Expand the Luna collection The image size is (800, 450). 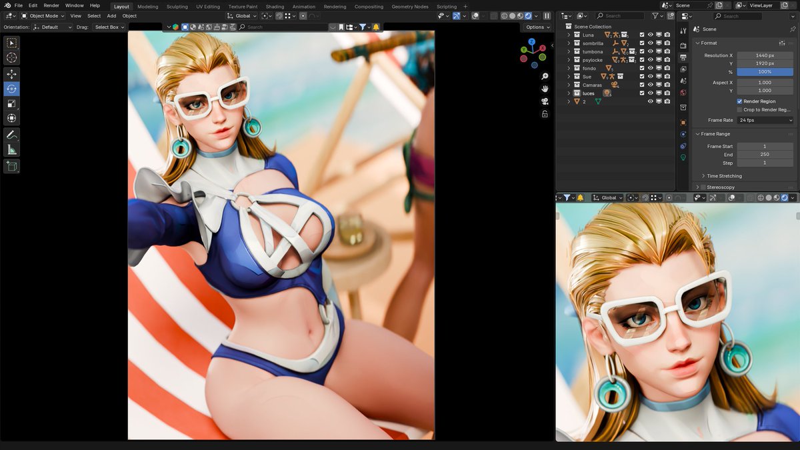(569, 35)
